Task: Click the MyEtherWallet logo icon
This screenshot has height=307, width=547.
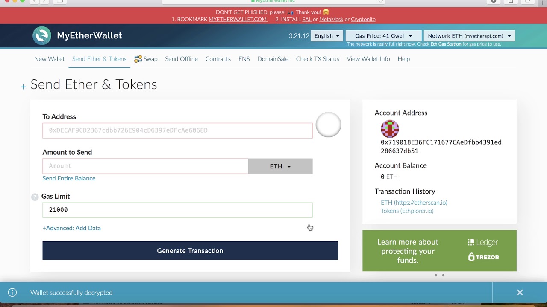Action: click(42, 36)
